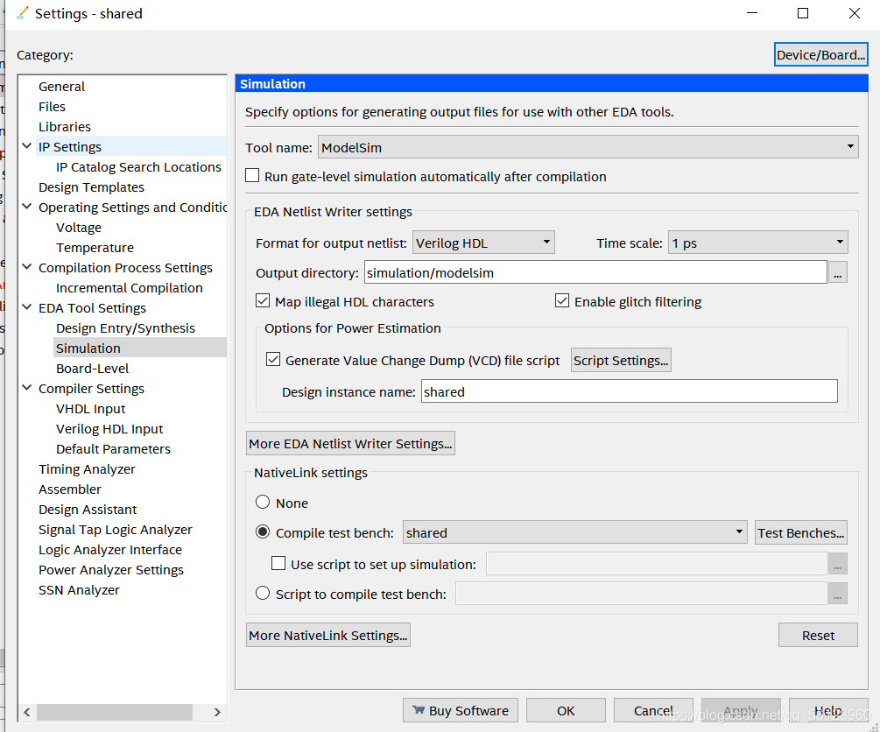Select Verilog HDL Input item
Image resolution: width=880 pixels, height=732 pixels.
[x=109, y=429]
